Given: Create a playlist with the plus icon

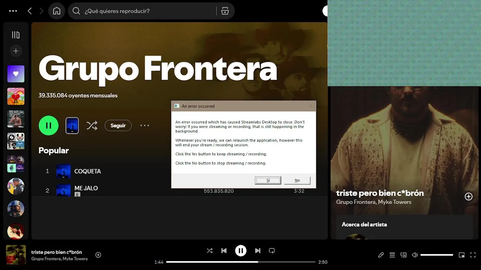Looking at the screenshot, I should (16, 51).
